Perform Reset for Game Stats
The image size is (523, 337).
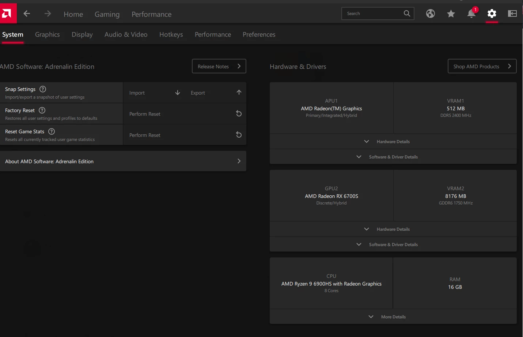(x=185, y=135)
